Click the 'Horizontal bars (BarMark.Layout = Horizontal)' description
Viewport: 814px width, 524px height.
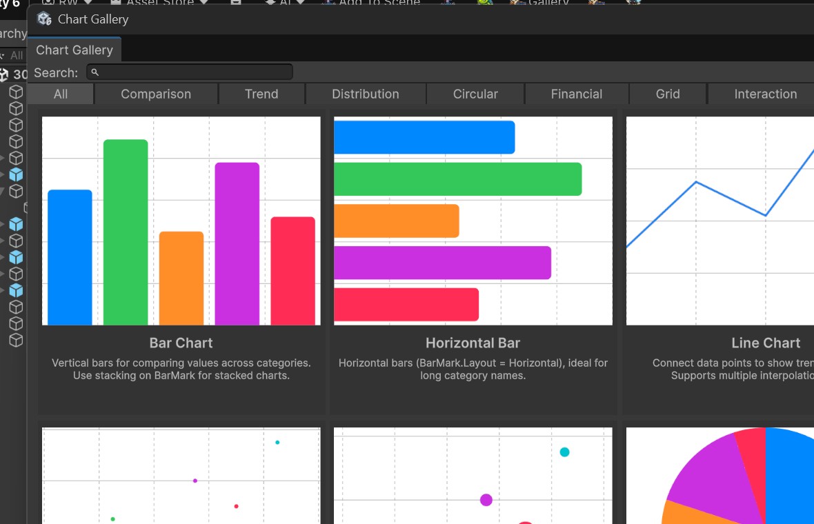(x=473, y=370)
